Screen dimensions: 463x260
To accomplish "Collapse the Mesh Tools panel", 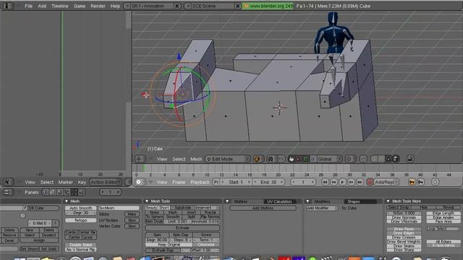I will [147, 201].
